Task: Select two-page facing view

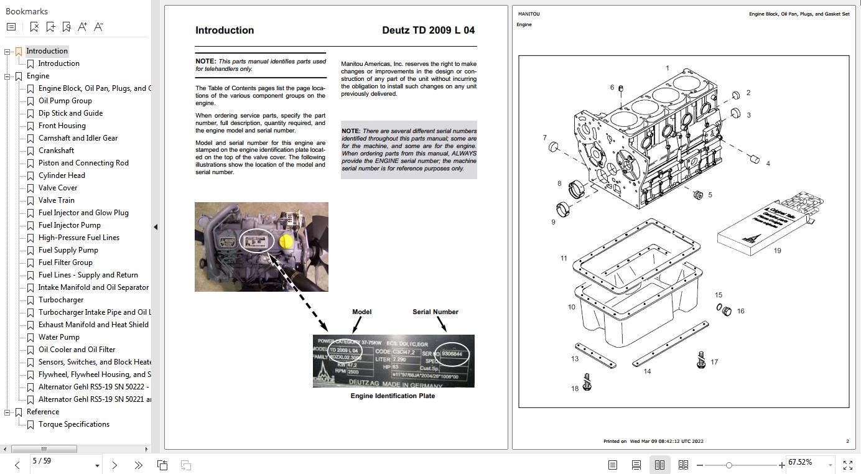Action: (x=659, y=465)
